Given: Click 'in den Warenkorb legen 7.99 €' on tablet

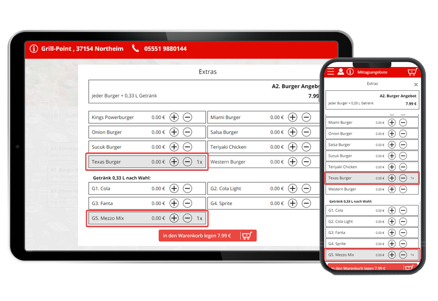Looking at the screenshot, I should (x=208, y=236).
